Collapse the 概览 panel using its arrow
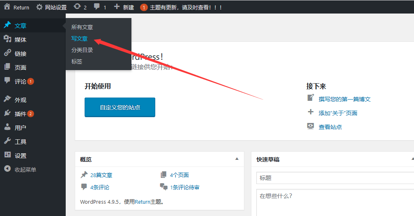Screen dimensions: 414x216 [x=237, y=159]
